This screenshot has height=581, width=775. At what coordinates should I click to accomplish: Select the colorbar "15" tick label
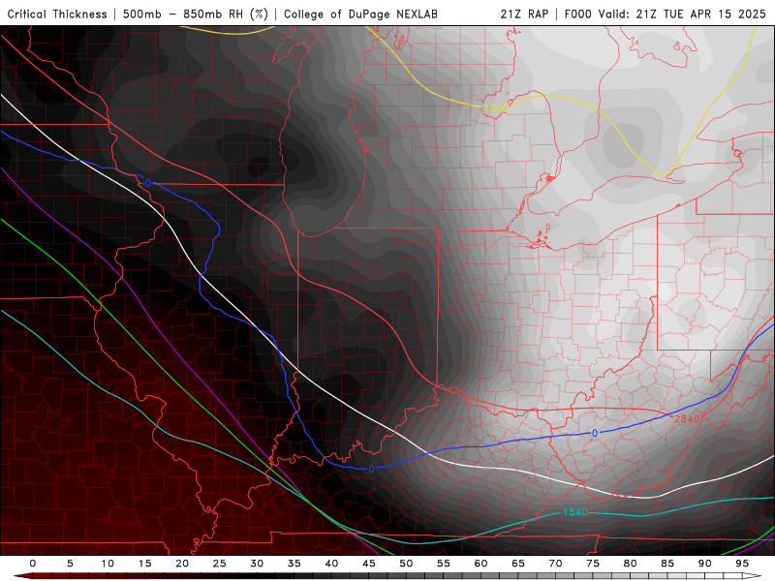(x=144, y=564)
